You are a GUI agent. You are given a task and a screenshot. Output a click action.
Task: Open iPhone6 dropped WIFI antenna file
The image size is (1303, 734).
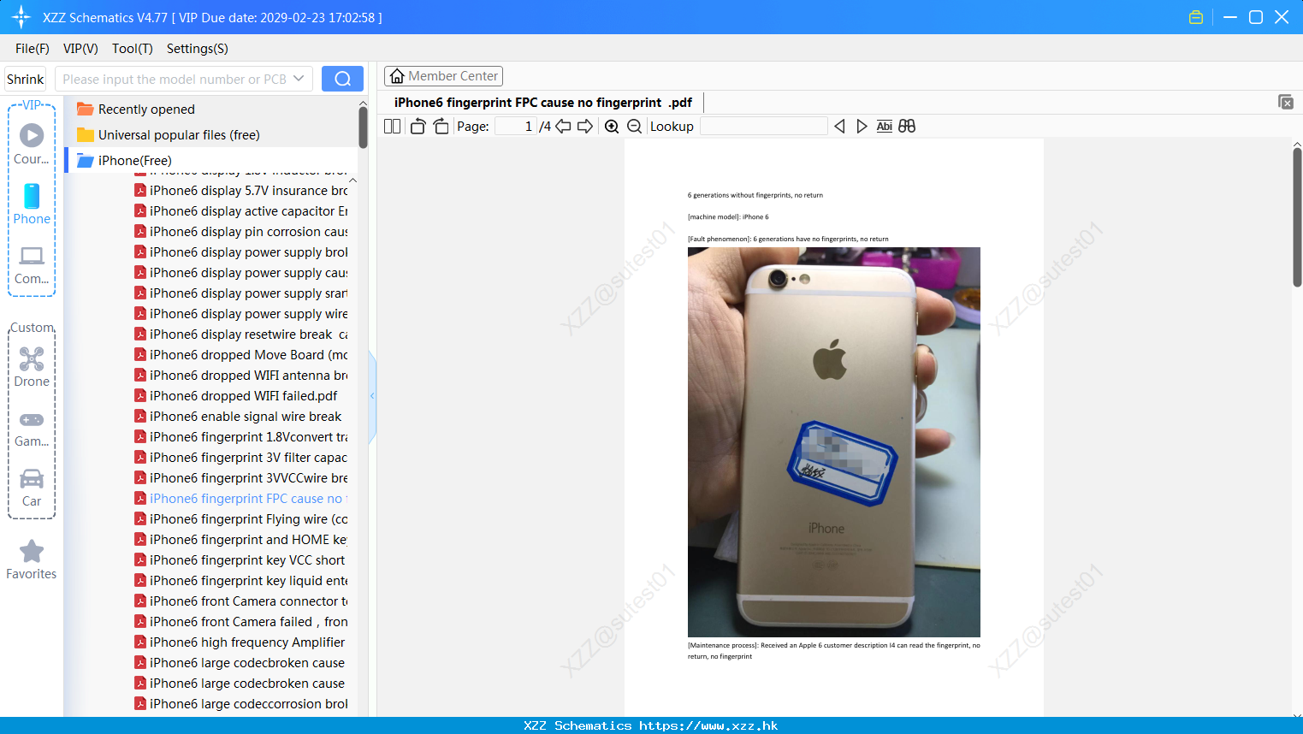point(240,376)
